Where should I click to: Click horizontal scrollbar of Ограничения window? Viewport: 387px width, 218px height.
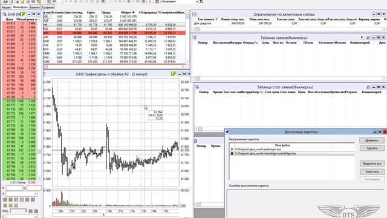coord(289,29)
